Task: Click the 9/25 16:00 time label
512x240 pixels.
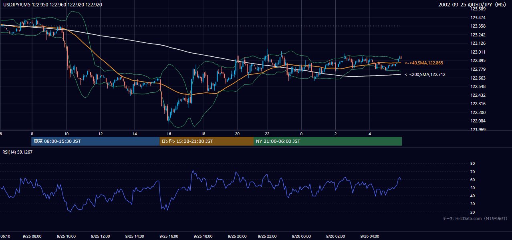Action: tap(169, 236)
